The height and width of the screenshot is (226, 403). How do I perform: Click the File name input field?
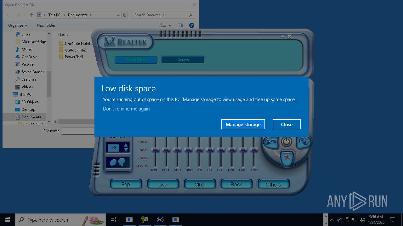click(79, 131)
